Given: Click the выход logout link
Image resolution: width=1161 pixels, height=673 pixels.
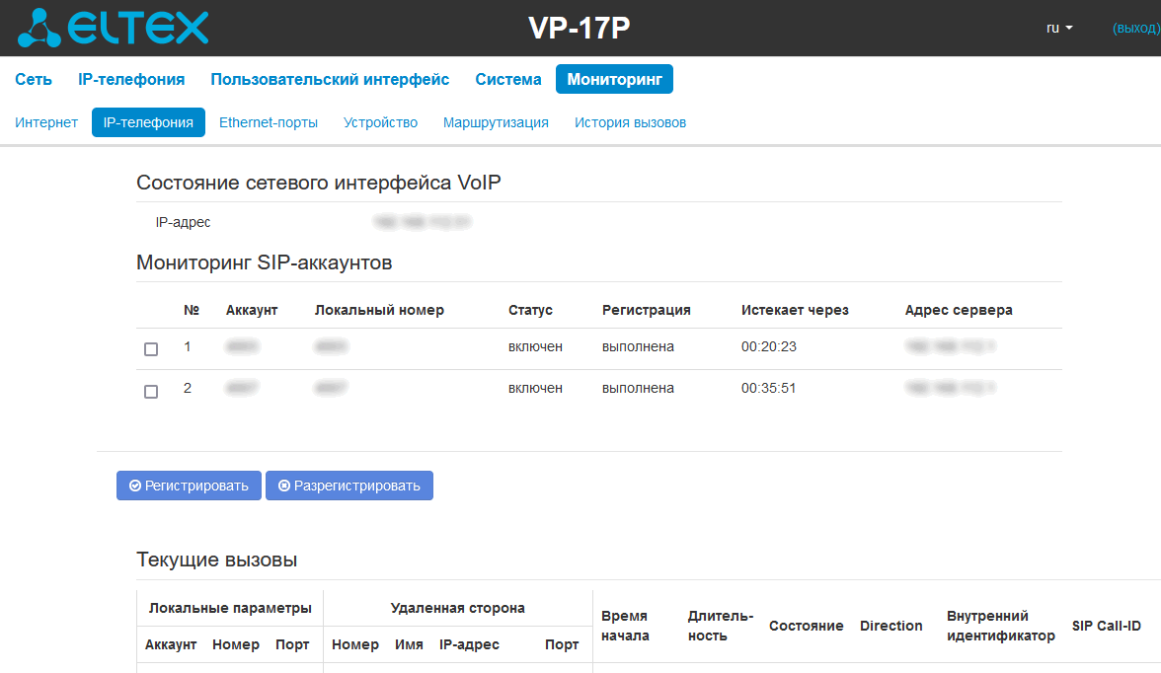Looking at the screenshot, I should point(1135,29).
